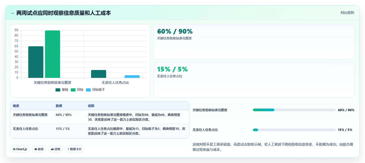The height and width of the screenshot is (163, 365).
Task: Toggle the 目标 legend item
Action: pyautogui.click(x=77, y=90)
